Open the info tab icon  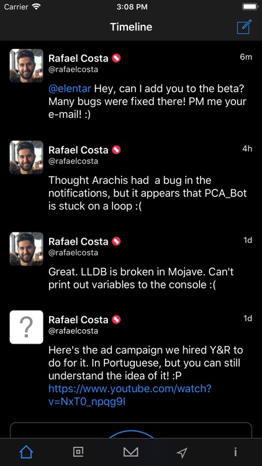pos(235,452)
